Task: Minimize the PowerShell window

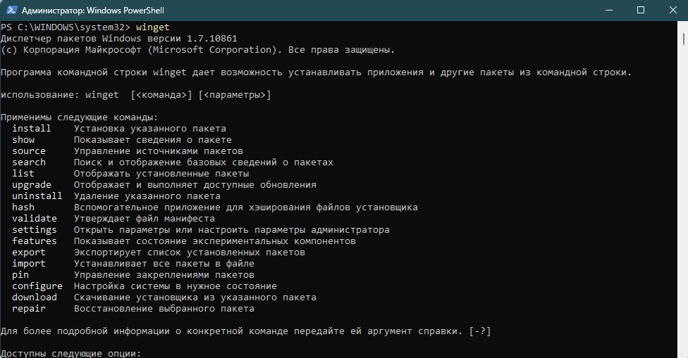Action: pyautogui.click(x=610, y=11)
